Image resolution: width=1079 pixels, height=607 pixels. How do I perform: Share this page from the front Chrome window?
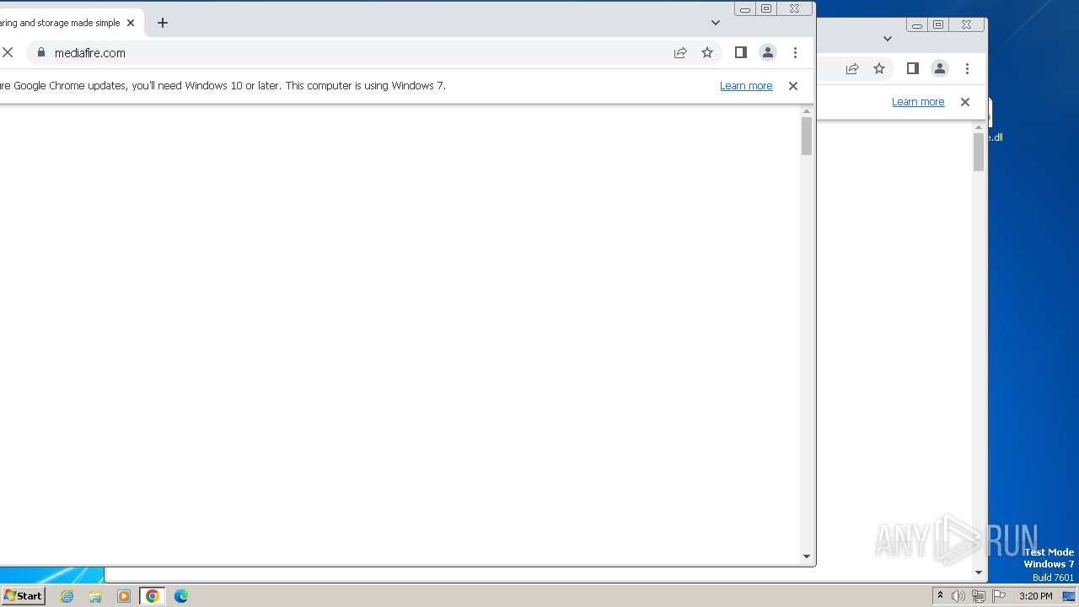point(680,52)
